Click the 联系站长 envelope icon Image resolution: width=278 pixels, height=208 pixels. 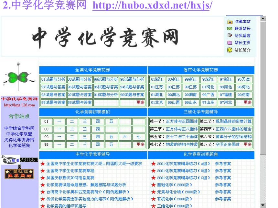point(230,28)
